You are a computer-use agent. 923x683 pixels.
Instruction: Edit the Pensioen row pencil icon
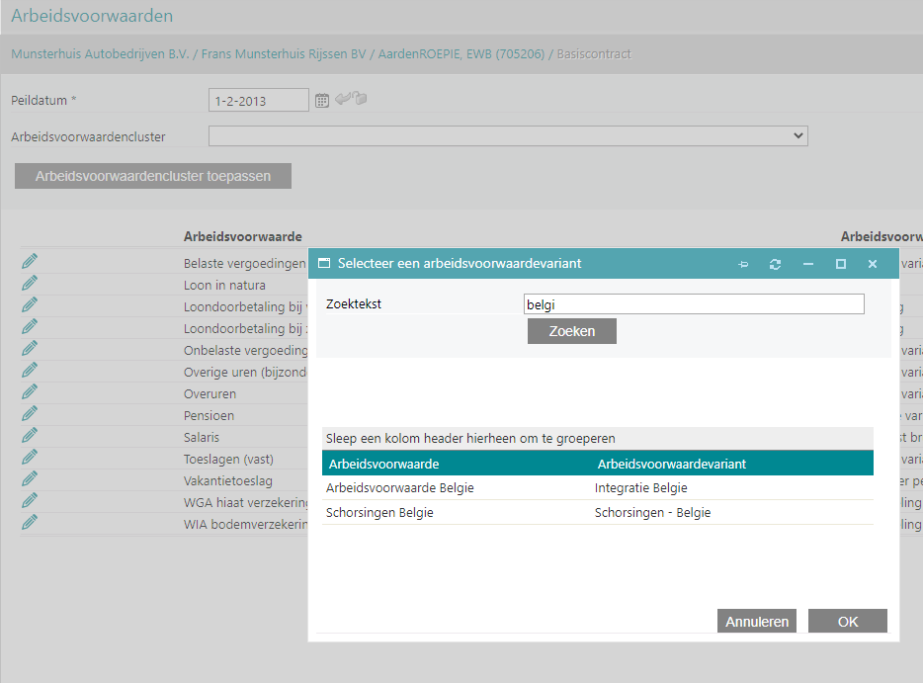pos(30,413)
